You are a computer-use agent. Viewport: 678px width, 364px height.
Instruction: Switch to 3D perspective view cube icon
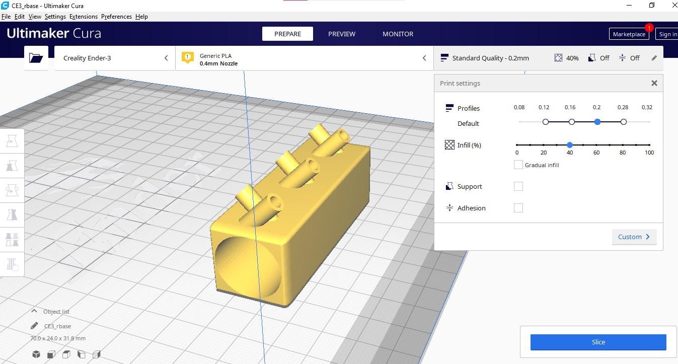click(36, 354)
